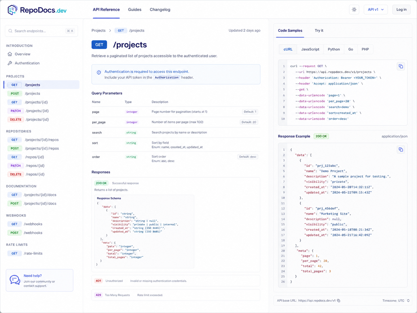This screenshot has height=313, width=417.
Task: Click the Need help? link
Action: 33,276
